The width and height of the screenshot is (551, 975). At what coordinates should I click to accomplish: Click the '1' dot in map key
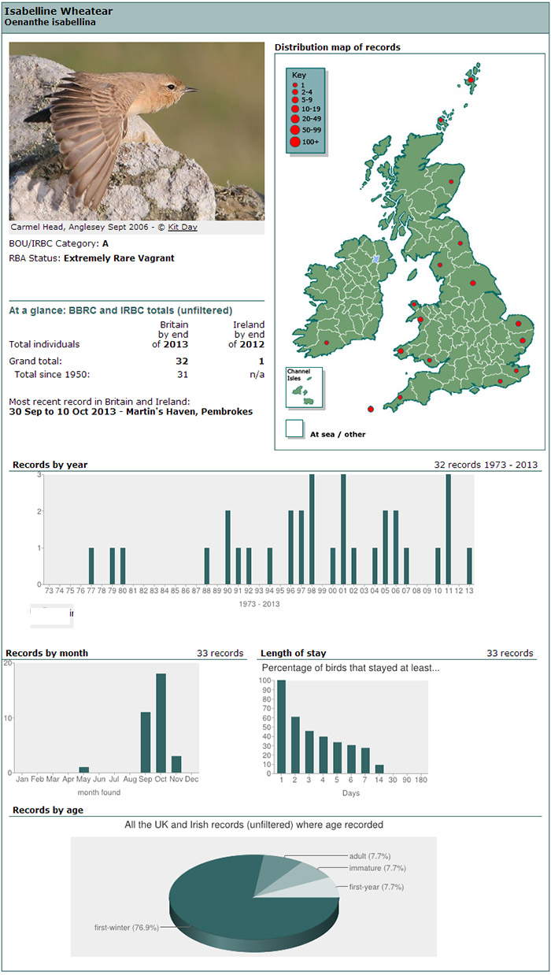[294, 84]
